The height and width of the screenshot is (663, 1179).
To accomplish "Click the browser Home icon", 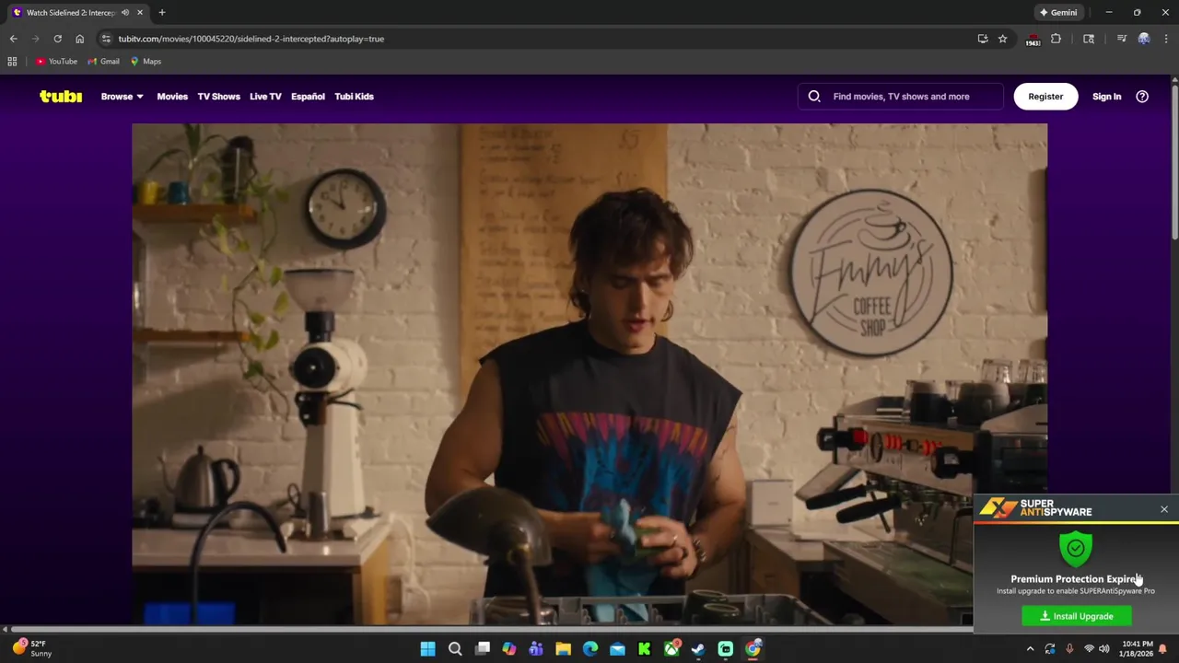I will pos(79,39).
